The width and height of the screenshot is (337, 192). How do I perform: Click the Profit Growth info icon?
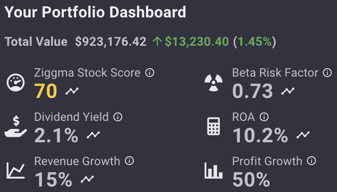point(312,161)
